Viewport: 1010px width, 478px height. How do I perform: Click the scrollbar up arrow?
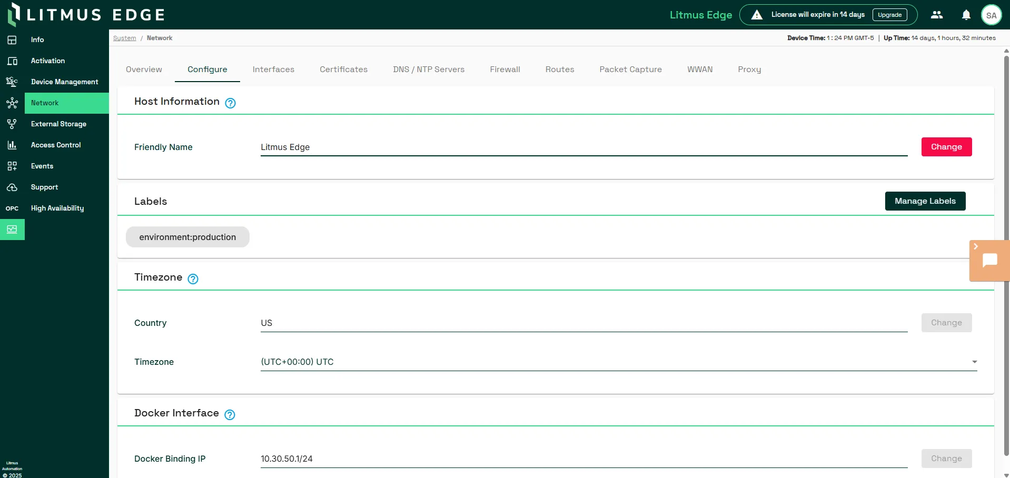click(x=1006, y=51)
